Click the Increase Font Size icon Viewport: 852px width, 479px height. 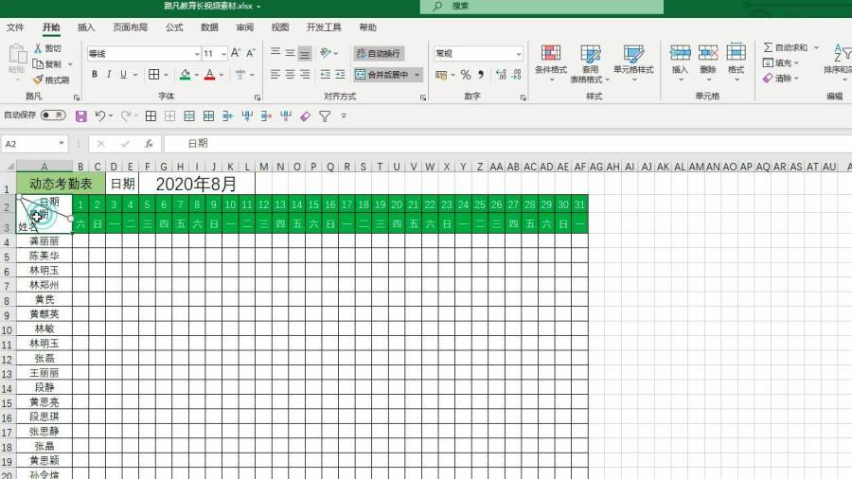click(x=236, y=53)
